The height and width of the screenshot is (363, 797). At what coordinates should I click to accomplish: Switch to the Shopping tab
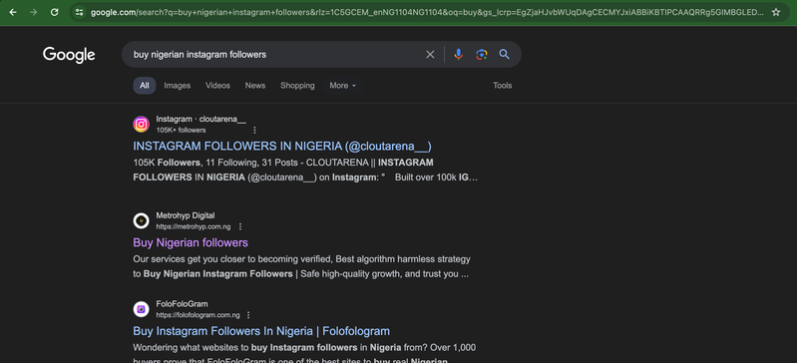[x=297, y=86]
